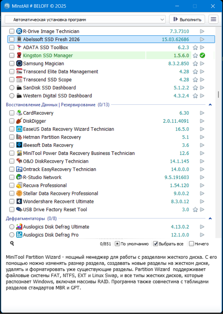Image resolution: width=223 pixels, height=314 pixels.
Task: Click the play arrow for Abelssoft SSD Fresh 2026
Action: [202, 39]
